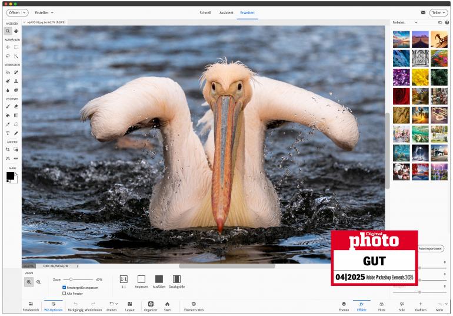The height and width of the screenshot is (316, 453).
Task: Swap foreground and background colors
Action: pos(16,174)
